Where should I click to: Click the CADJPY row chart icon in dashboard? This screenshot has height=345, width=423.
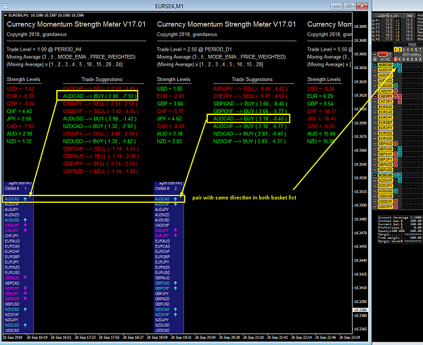pyautogui.click(x=375, y=96)
